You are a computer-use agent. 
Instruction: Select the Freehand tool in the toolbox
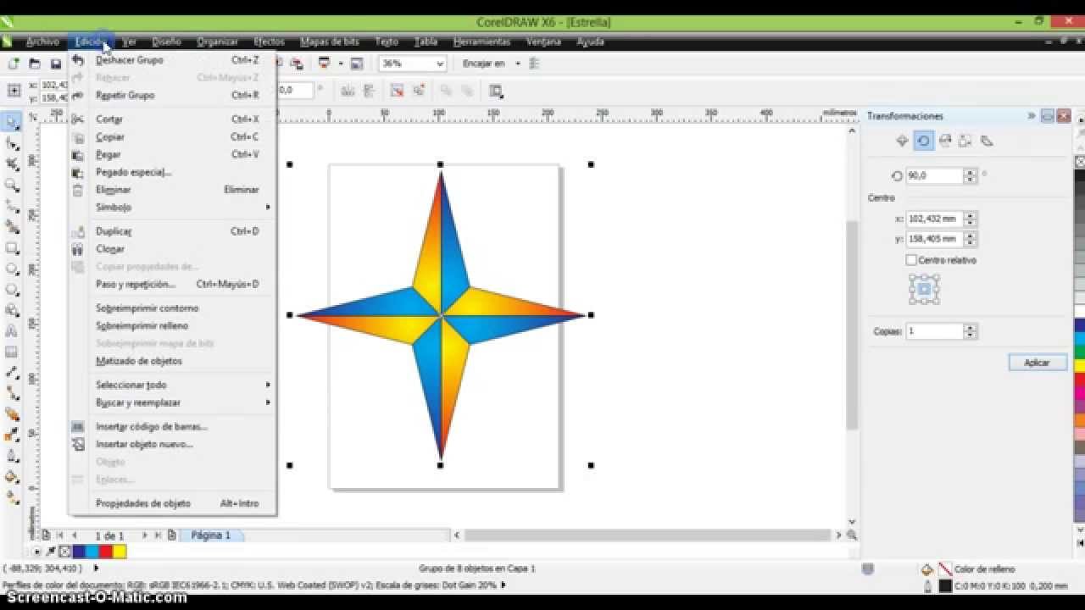(12, 206)
